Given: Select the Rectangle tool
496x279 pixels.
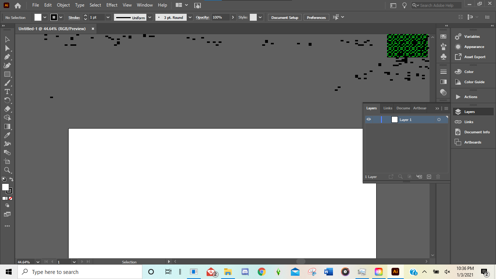Looking at the screenshot, I should (7, 74).
